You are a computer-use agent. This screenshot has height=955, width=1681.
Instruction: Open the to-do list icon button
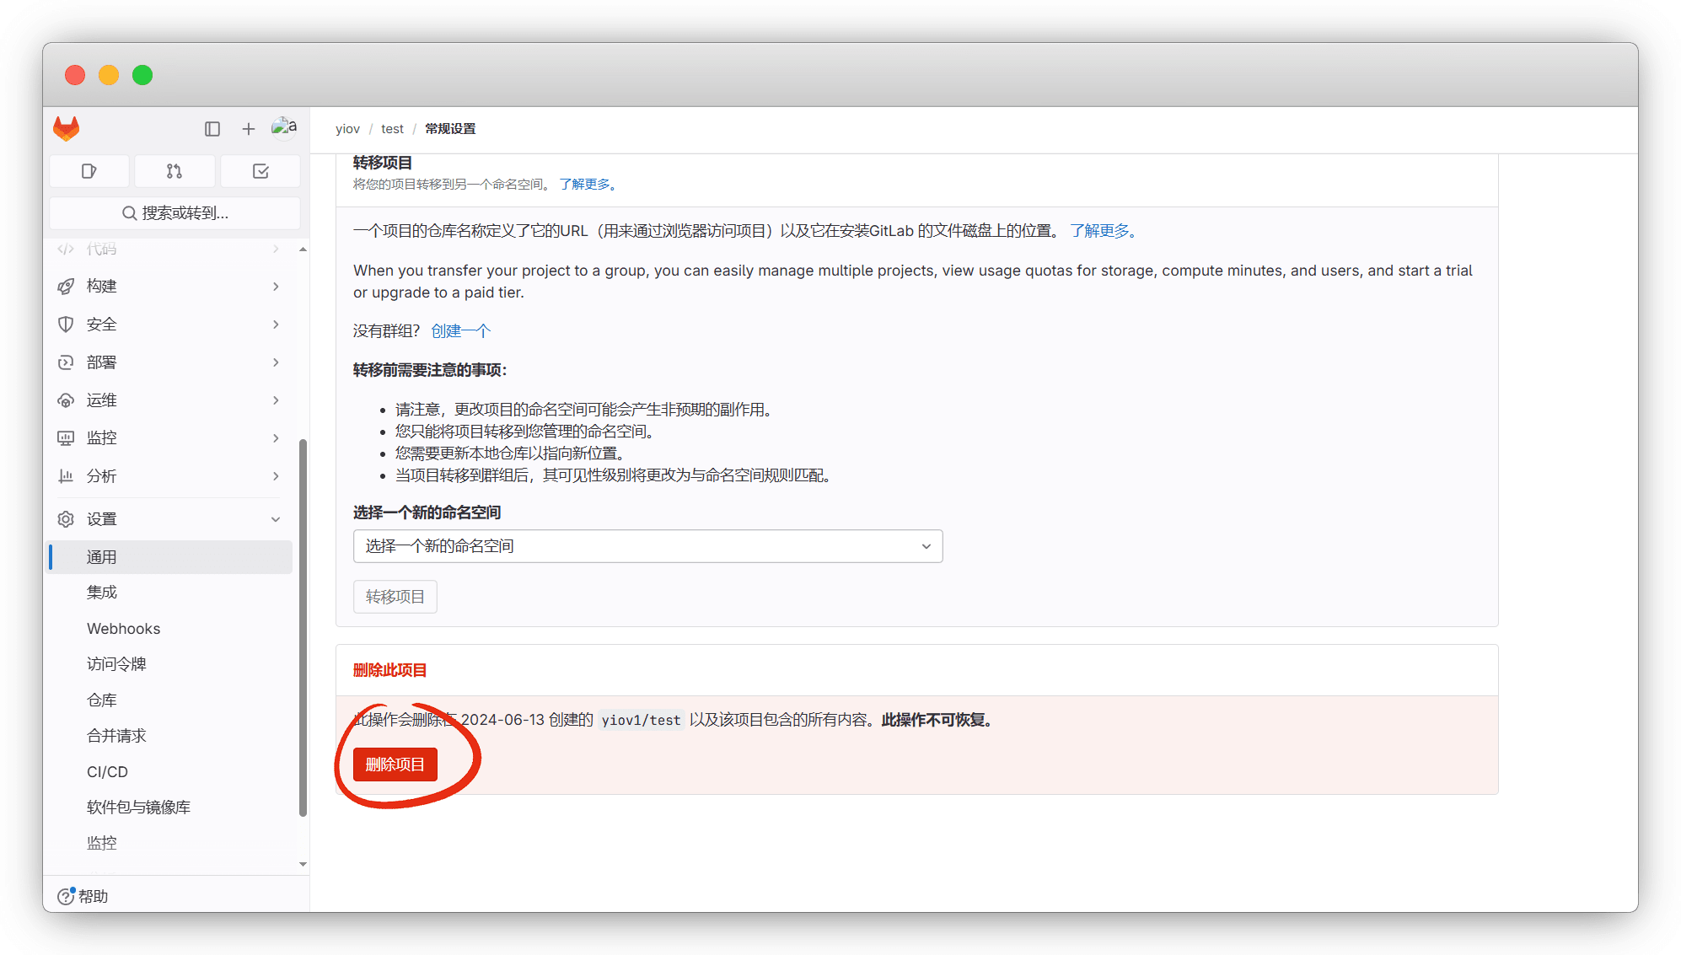(260, 171)
